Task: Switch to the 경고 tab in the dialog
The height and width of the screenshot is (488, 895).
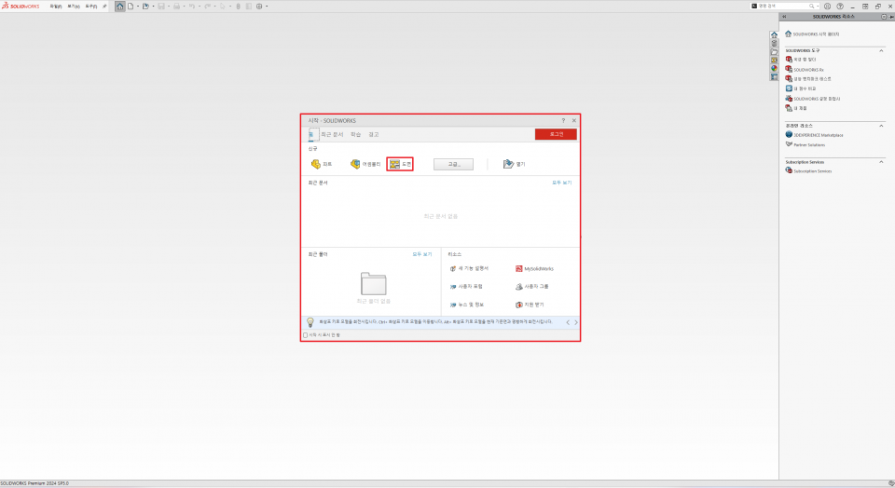Action: [x=373, y=134]
